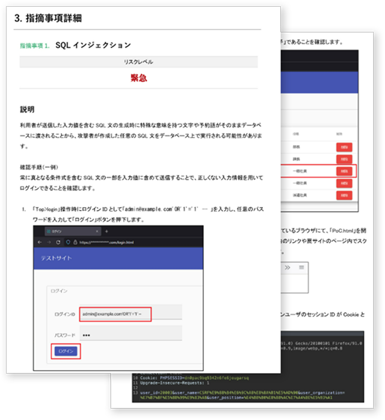This screenshot has width=385, height=420.
Task: Focus the パスワード input field
Action: [x=130, y=334]
